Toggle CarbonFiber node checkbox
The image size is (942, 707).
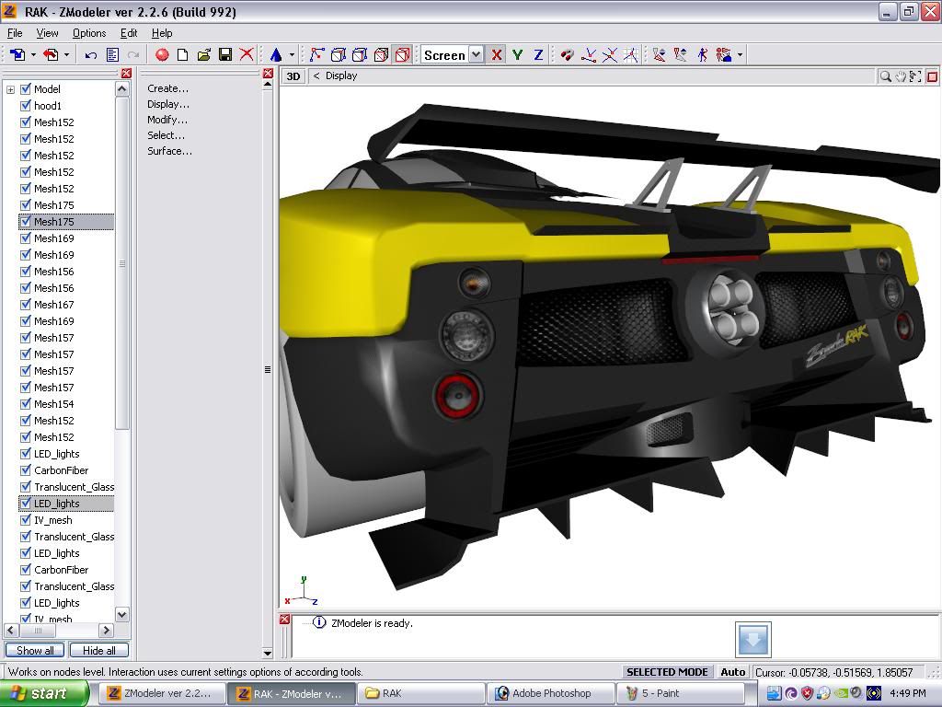click(x=26, y=470)
